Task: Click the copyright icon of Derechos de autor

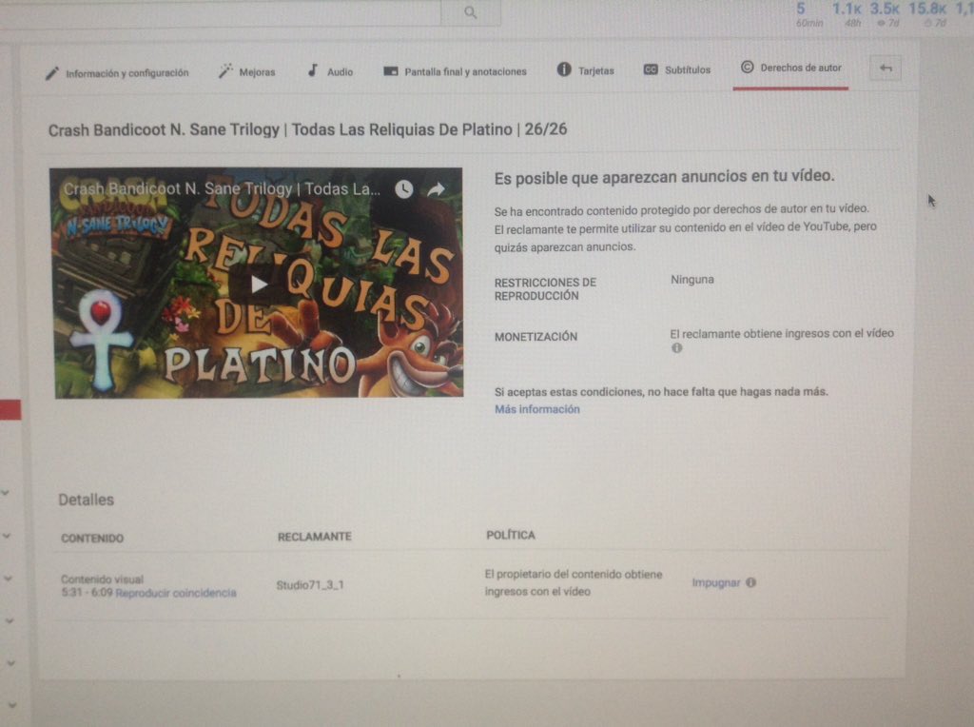Action: (x=748, y=68)
